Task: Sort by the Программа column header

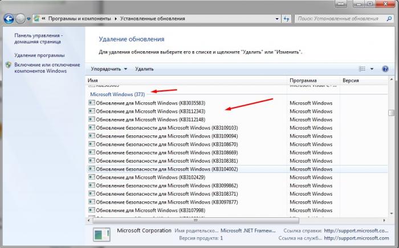Action: click(x=312, y=81)
